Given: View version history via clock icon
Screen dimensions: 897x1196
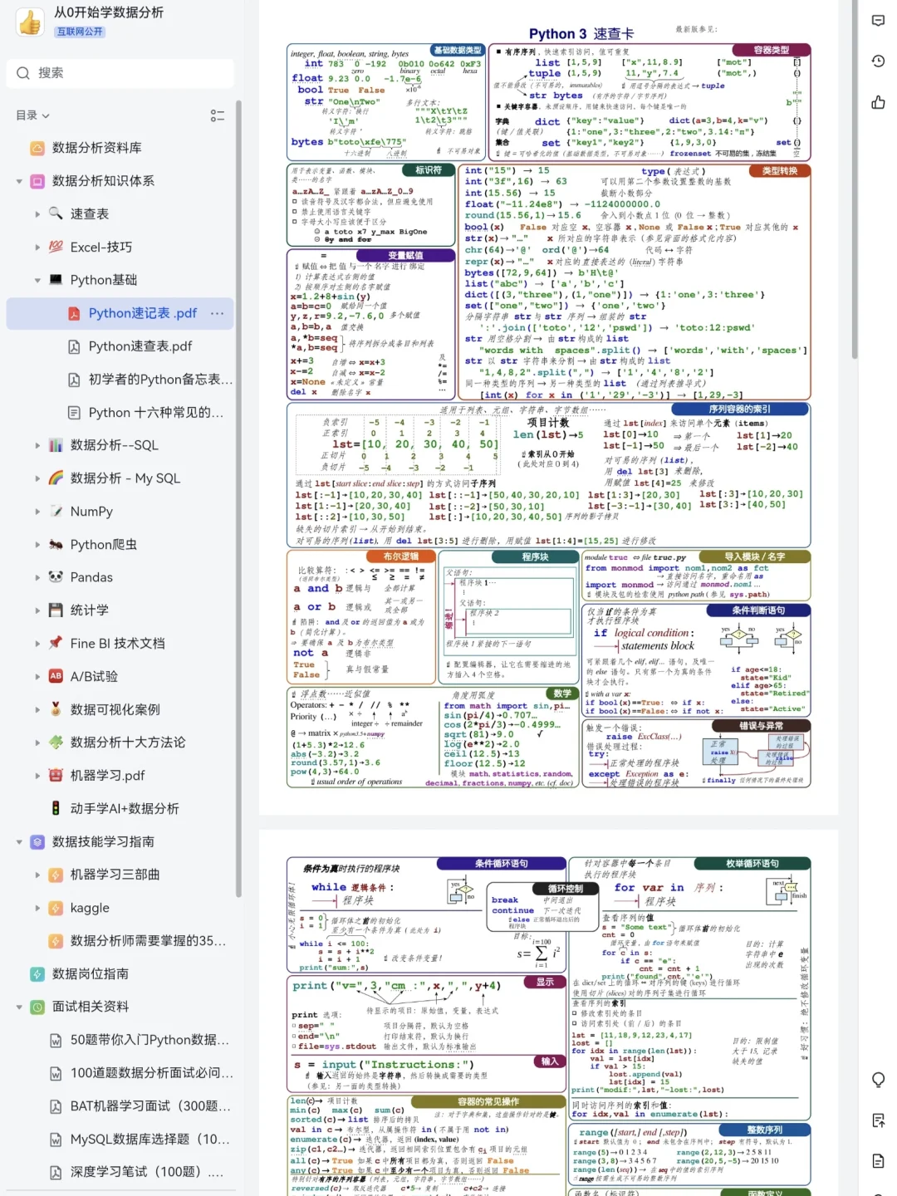Looking at the screenshot, I should coord(877,59).
